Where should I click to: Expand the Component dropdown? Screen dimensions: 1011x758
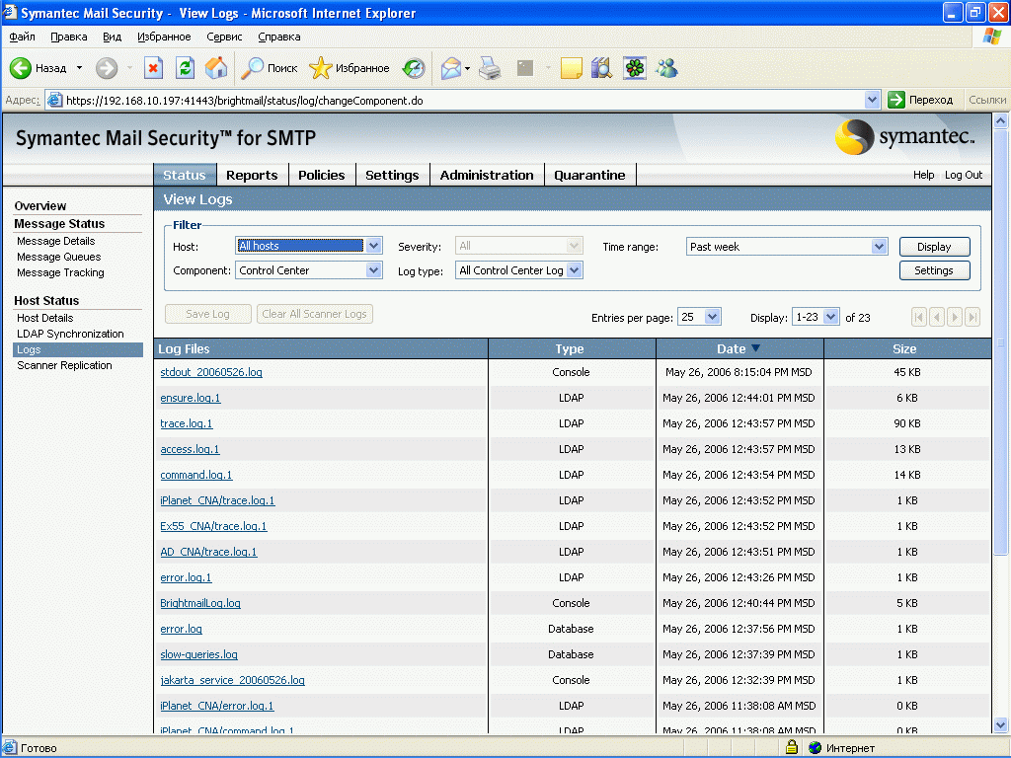click(x=373, y=270)
